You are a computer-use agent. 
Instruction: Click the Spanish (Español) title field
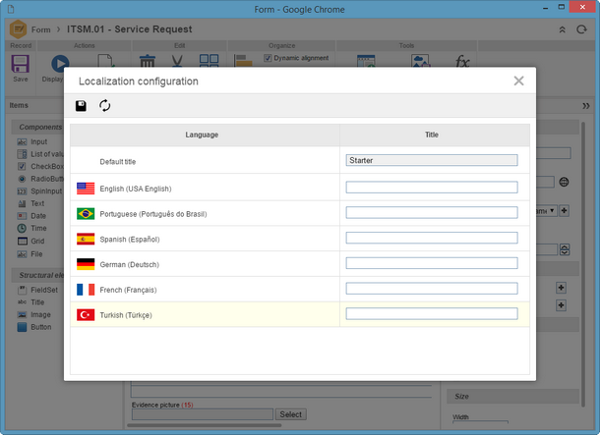432,238
